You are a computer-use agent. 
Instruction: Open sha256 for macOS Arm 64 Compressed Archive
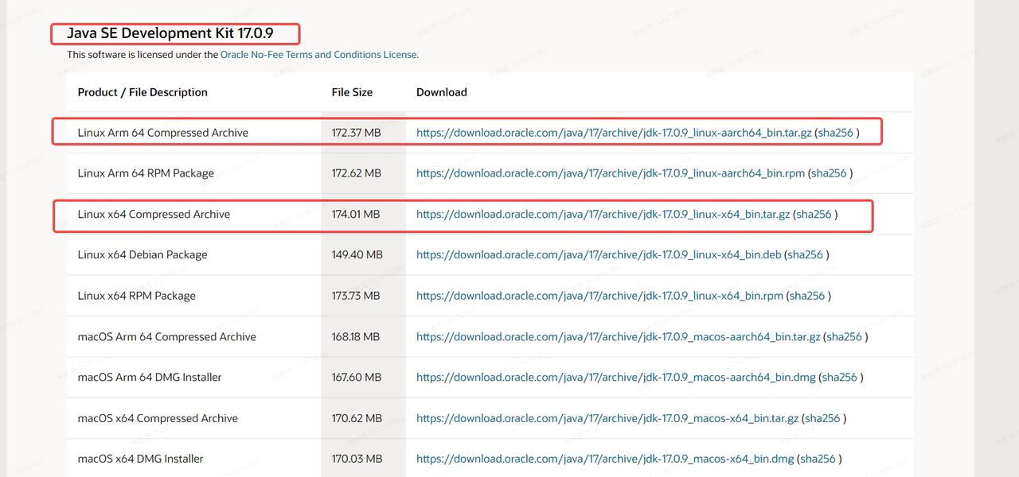844,337
